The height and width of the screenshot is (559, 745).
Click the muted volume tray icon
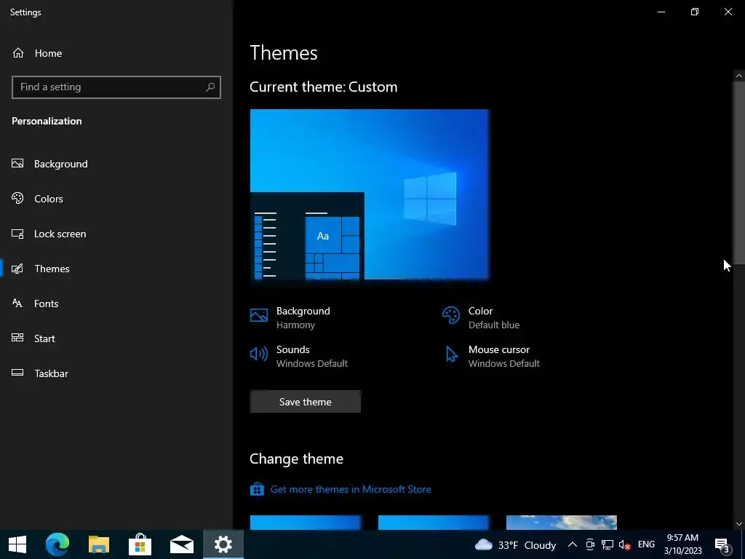624,544
